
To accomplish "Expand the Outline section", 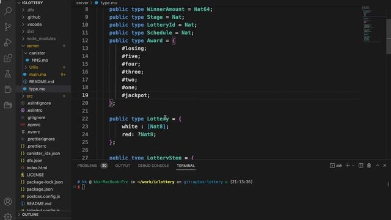I will 19,215.
